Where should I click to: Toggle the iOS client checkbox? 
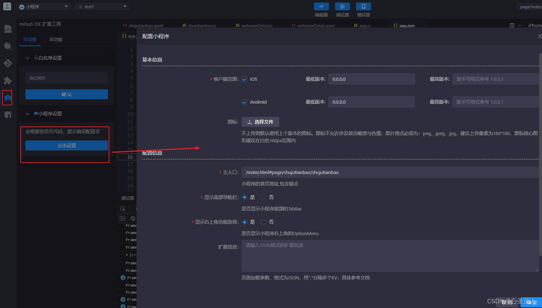point(245,79)
